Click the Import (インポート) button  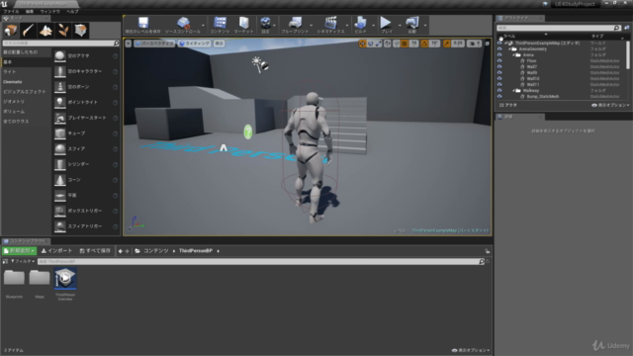pyautogui.click(x=57, y=251)
